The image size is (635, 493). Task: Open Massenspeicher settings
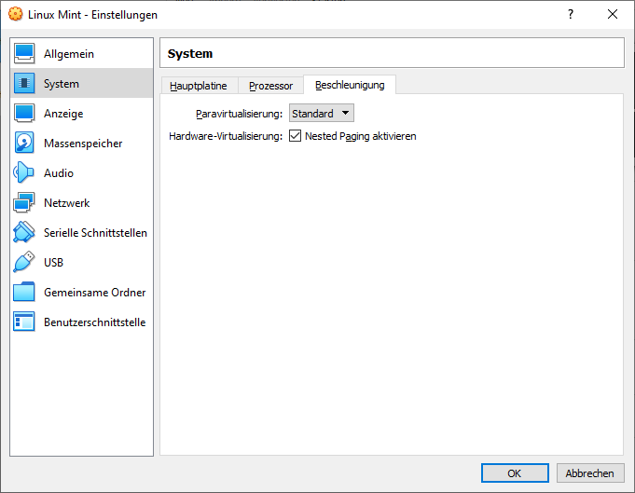tap(83, 144)
